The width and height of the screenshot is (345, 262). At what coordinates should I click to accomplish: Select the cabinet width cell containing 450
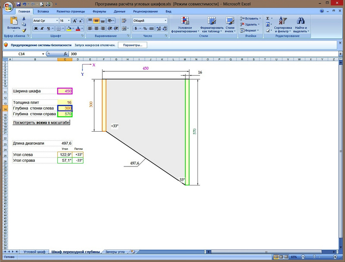coord(65,91)
